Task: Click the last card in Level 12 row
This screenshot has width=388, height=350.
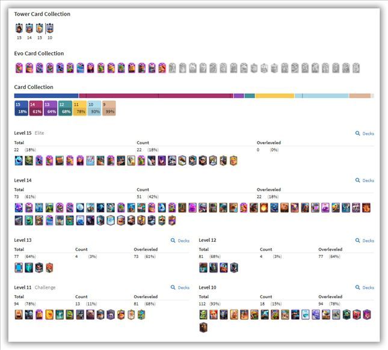Action: point(234,268)
